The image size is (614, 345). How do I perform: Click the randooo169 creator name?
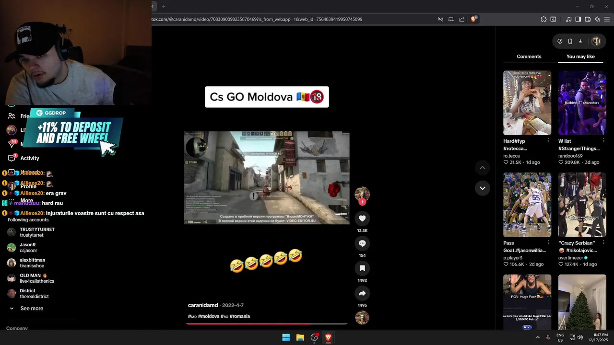pos(570,156)
